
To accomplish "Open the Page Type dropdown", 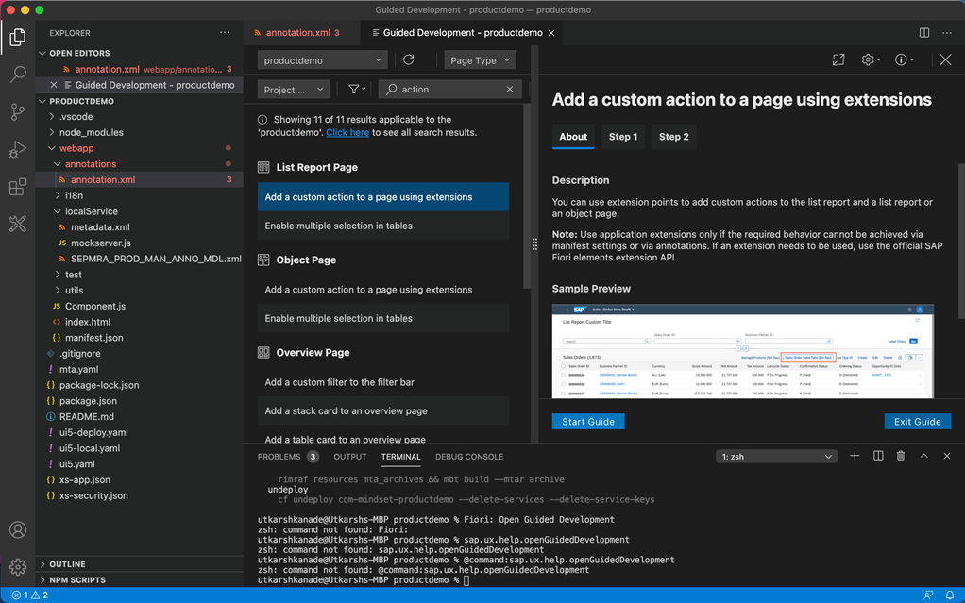I will click(480, 60).
